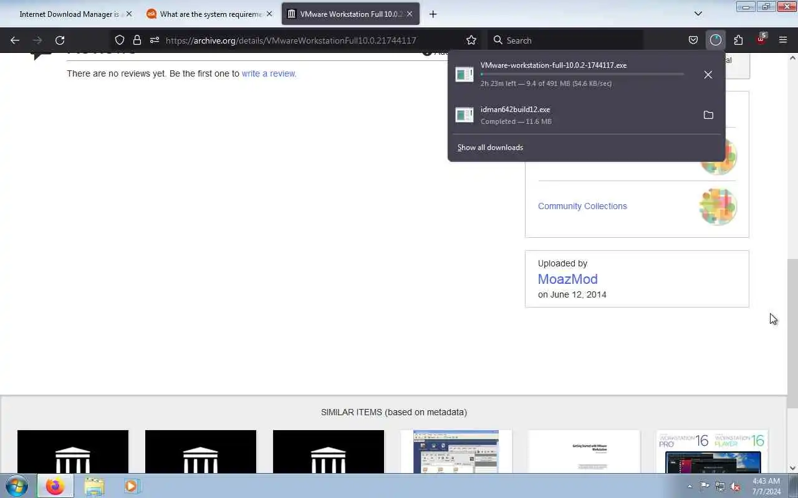Close the VMware Workstation archive tab
Image resolution: width=798 pixels, height=498 pixels.
410,14
